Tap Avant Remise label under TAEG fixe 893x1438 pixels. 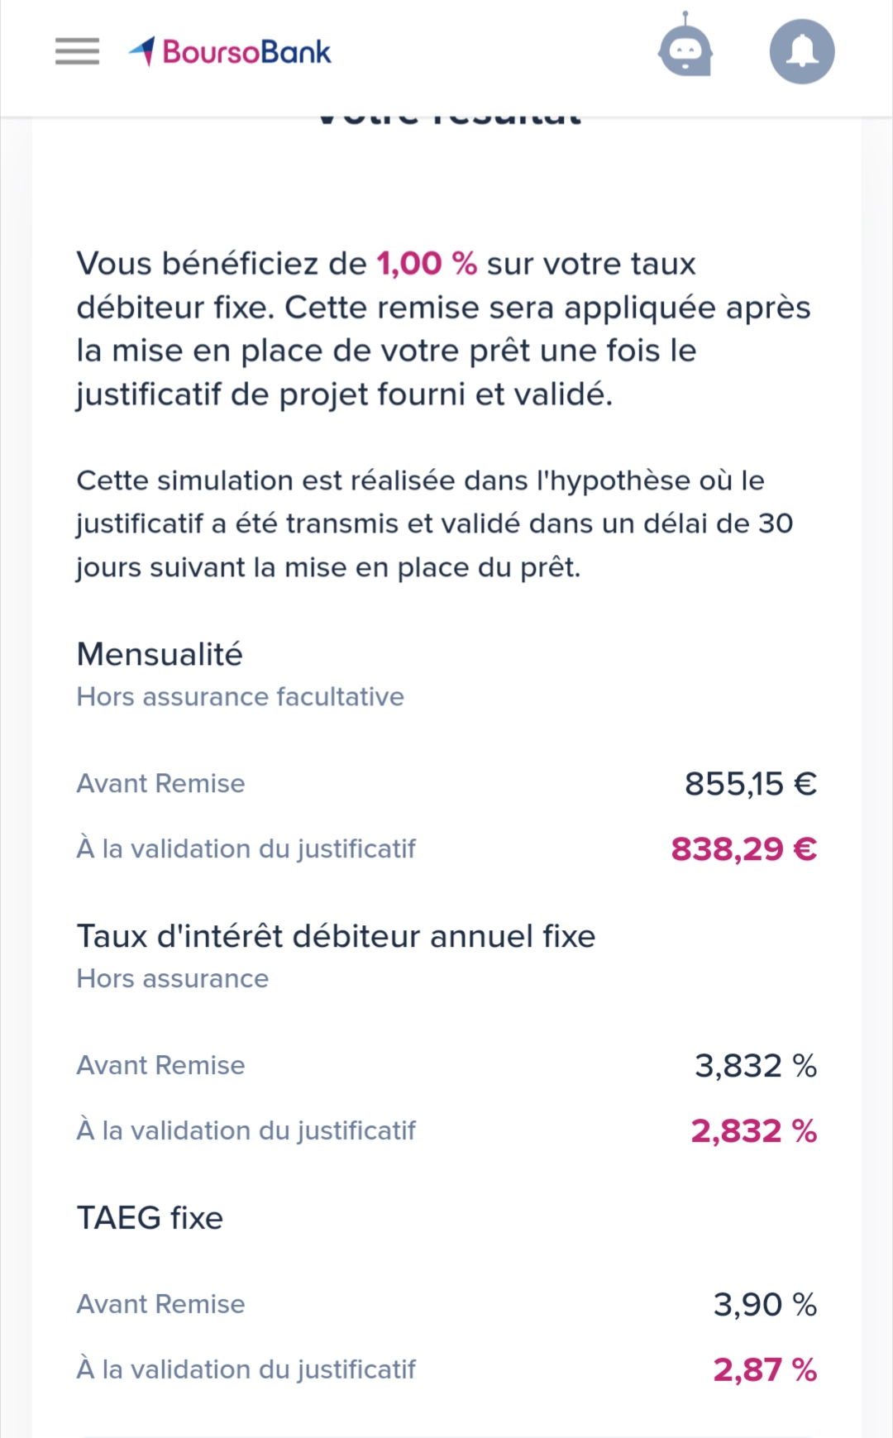coord(161,1304)
